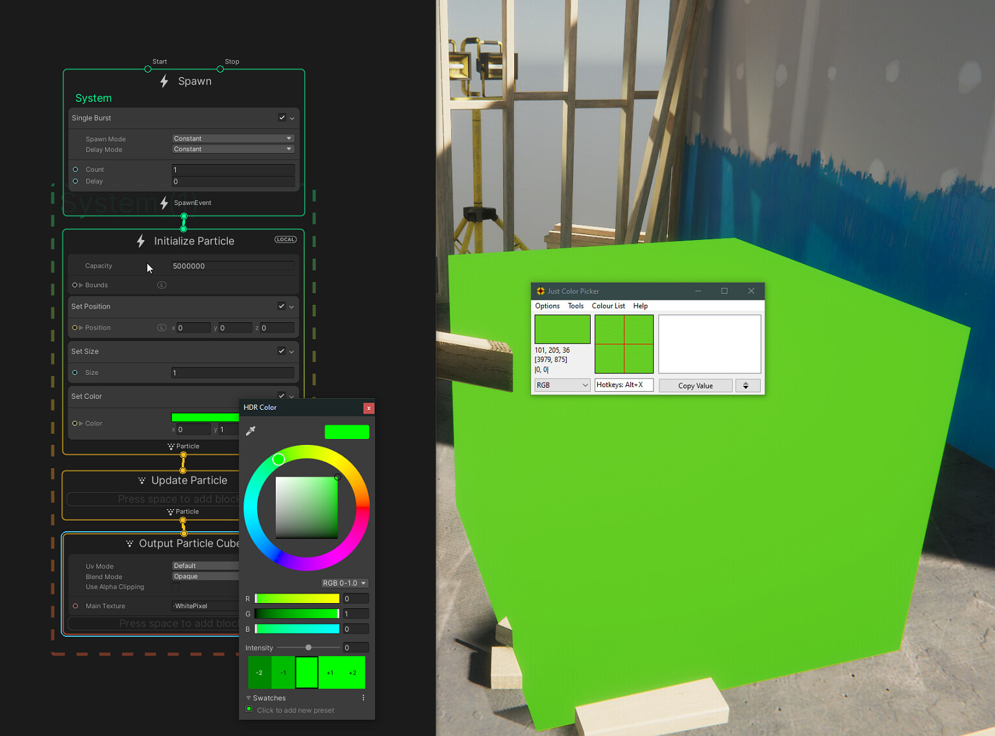Image resolution: width=995 pixels, height=736 pixels.
Task: Click the Update Particle output connector
Action: tap(183, 520)
